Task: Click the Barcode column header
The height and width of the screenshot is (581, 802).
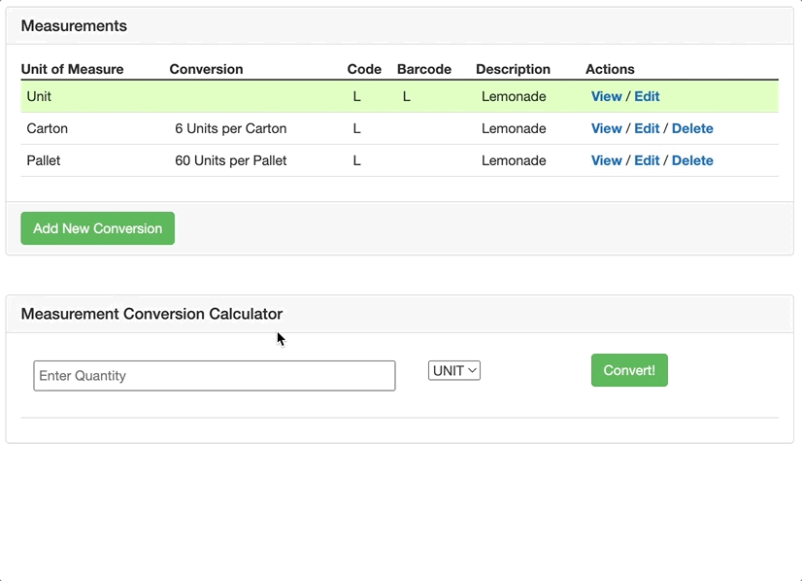Action: (424, 69)
